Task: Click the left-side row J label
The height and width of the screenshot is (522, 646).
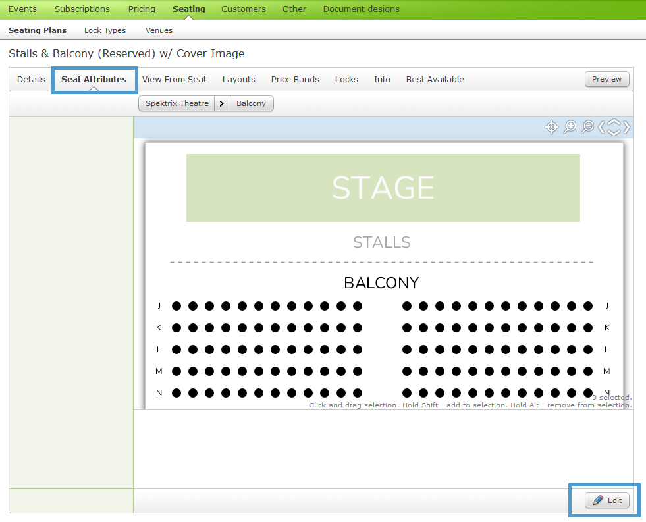Action: pos(159,306)
